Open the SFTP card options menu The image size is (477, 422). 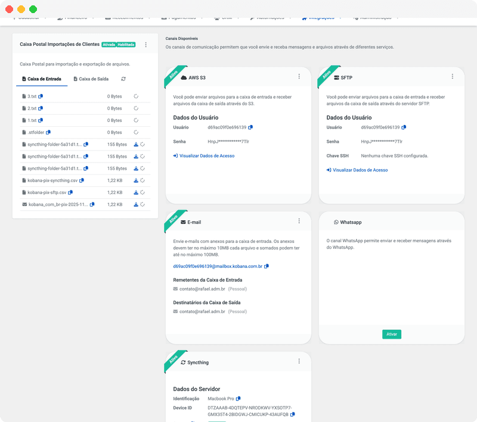(451, 76)
